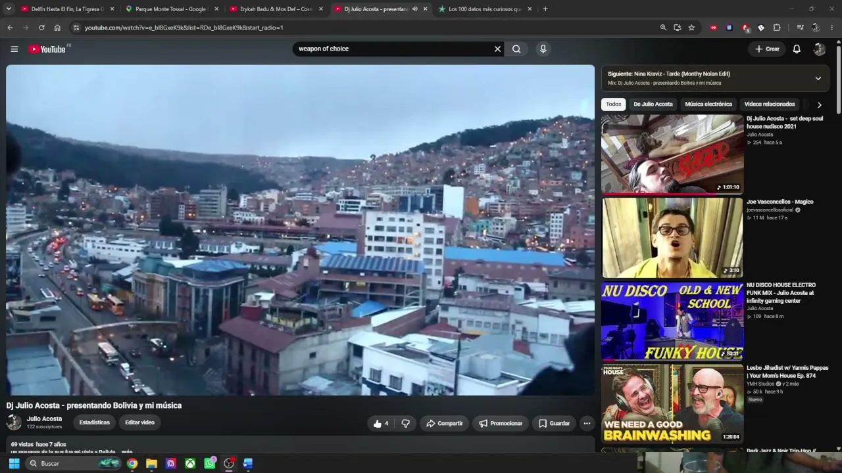
Task: Open the 'Joe Vasconcellos - Magico' title link
Action: tap(780, 202)
